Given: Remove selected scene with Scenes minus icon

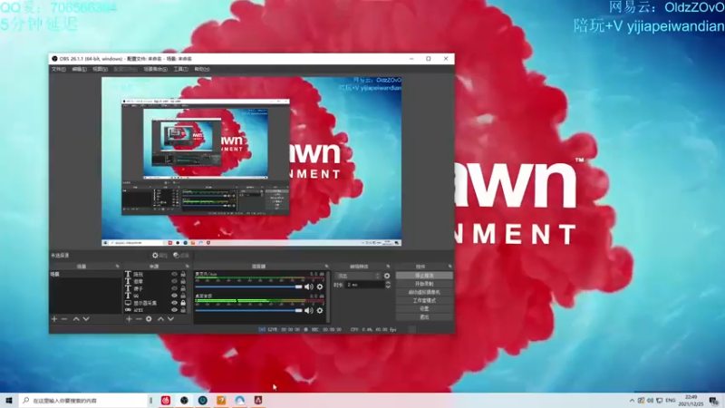Looking at the screenshot, I should click(x=64, y=319).
